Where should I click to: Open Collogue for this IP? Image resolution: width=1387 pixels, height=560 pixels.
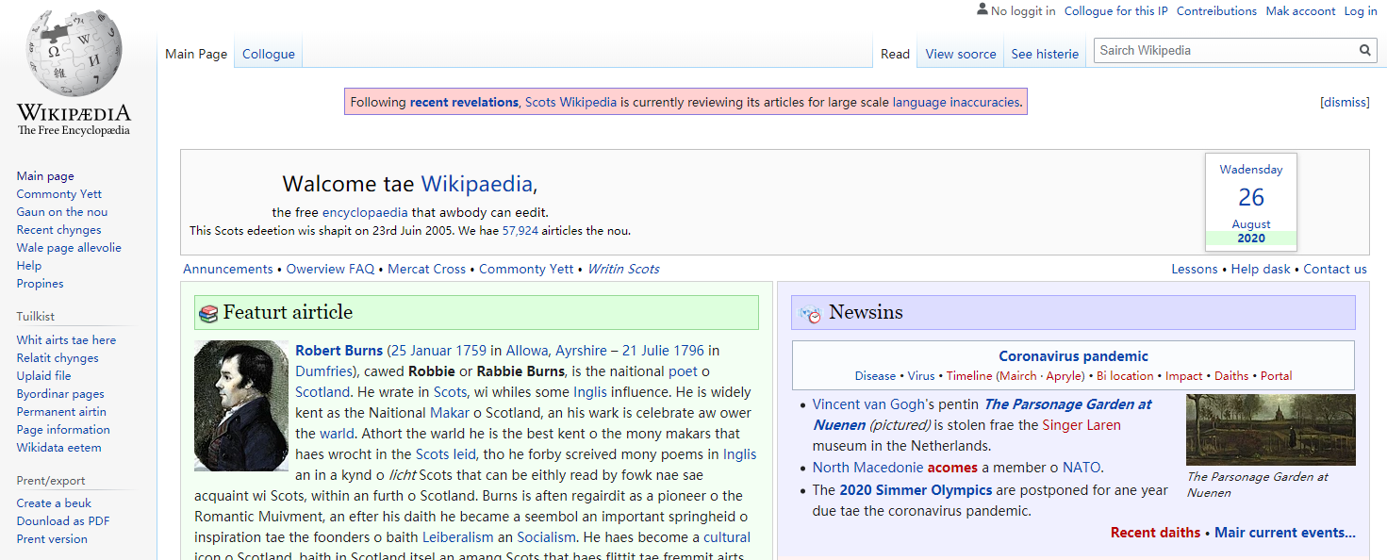(x=1116, y=11)
